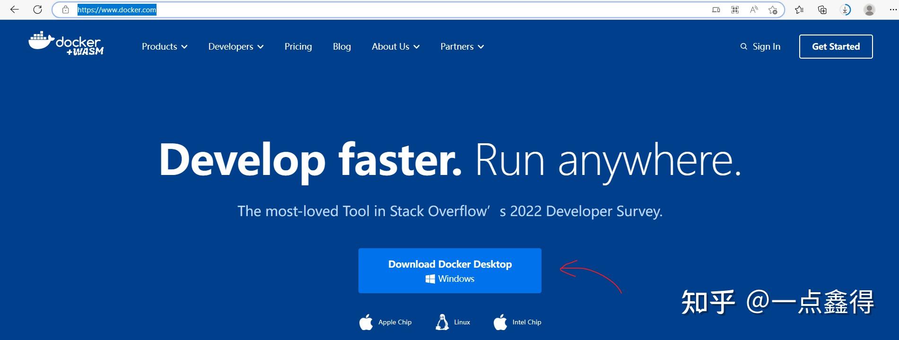Open the app available icon in address bar
This screenshot has width=899, height=340.
[x=716, y=9]
